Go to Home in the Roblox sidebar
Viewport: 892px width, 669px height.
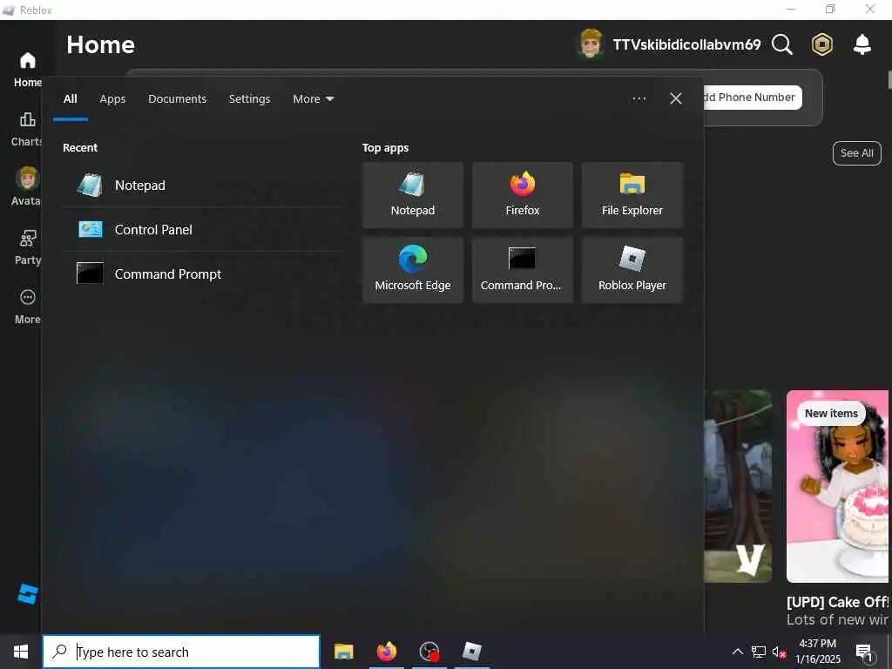pos(27,70)
